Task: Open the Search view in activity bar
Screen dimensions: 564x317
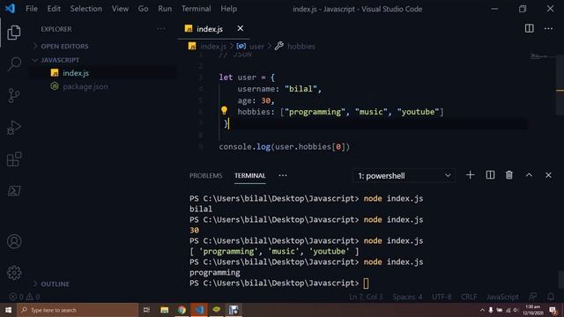Action: [14, 64]
